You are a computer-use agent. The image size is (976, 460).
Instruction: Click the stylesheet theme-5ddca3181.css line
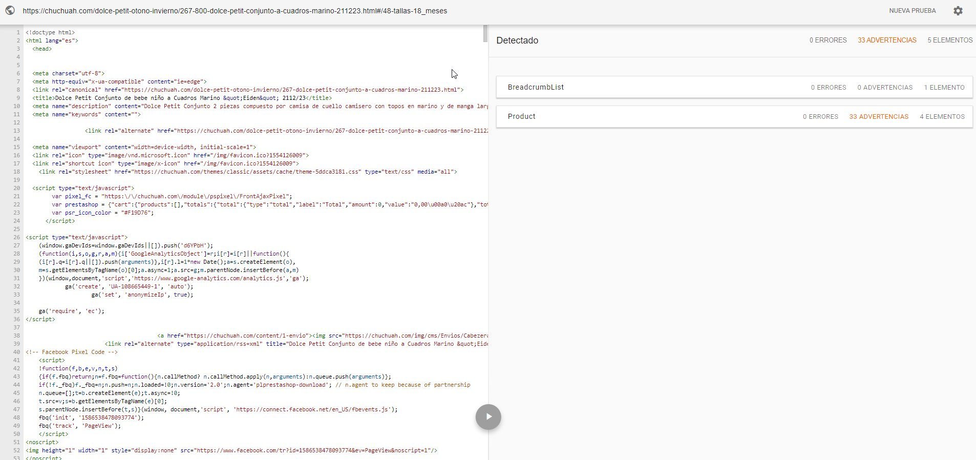coord(248,172)
